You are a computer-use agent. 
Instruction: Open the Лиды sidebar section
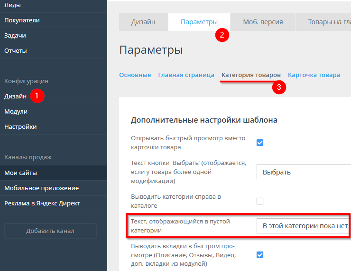pyautogui.click(x=12, y=5)
